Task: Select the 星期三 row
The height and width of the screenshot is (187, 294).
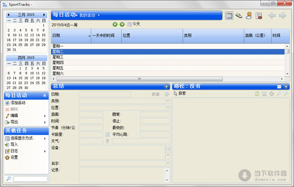Action: (168, 57)
